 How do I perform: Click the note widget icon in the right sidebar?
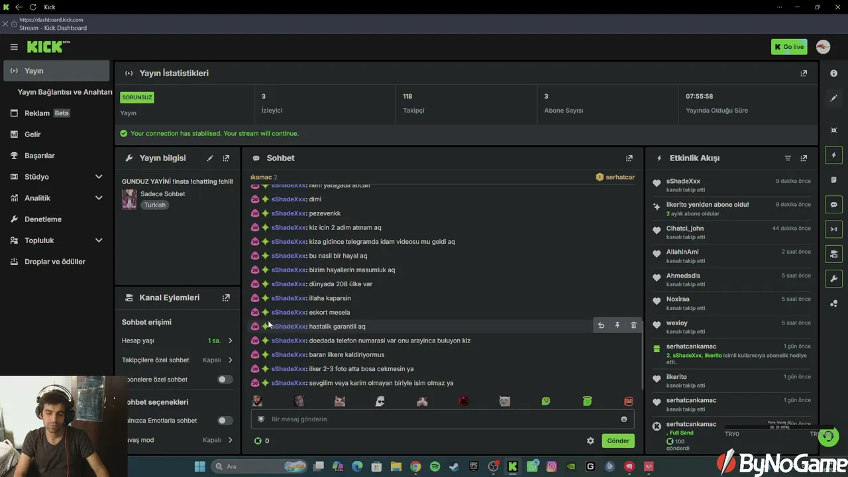pyautogui.click(x=834, y=180)
